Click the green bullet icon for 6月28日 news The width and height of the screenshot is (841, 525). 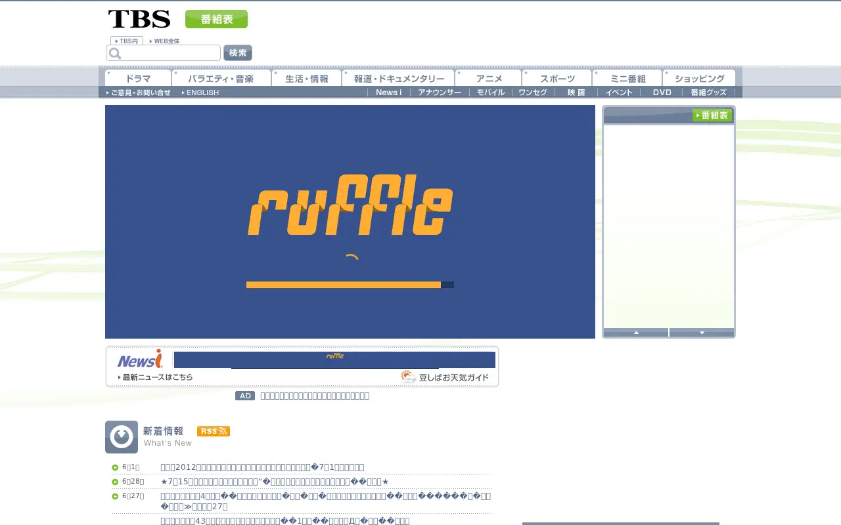tap(115, 482)
